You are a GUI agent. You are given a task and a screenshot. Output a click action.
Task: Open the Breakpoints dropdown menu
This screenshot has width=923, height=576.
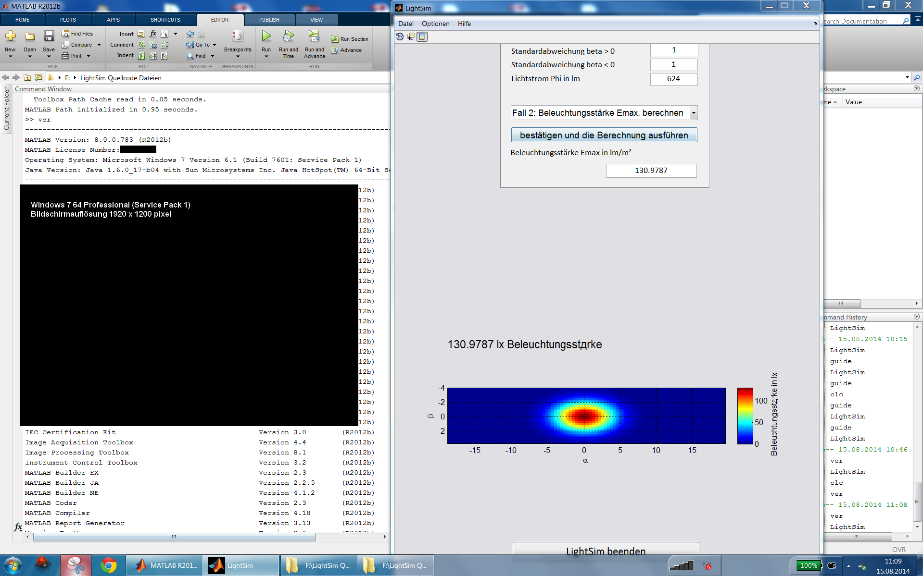click(x=238, y=56)
